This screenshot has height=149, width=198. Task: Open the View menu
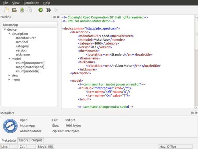[16, 3]
